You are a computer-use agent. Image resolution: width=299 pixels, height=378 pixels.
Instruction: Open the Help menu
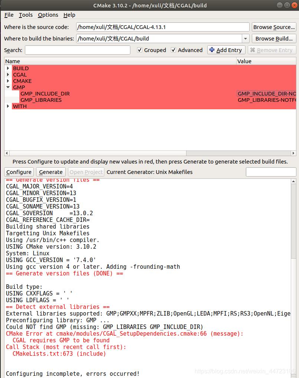click(x=69, y=15)
